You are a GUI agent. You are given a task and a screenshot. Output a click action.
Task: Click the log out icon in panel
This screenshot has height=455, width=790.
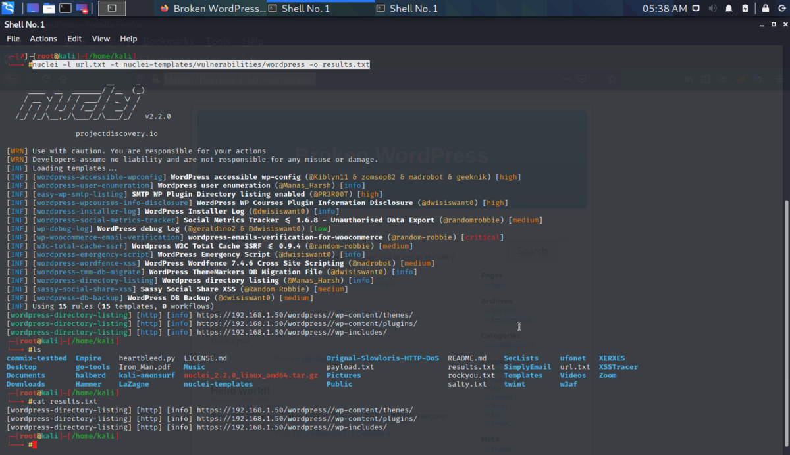pyautogui.click(x=781, y=9)
